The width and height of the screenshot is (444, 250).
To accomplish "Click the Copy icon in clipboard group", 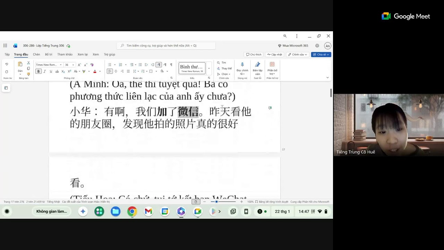I will pos(28,68).
